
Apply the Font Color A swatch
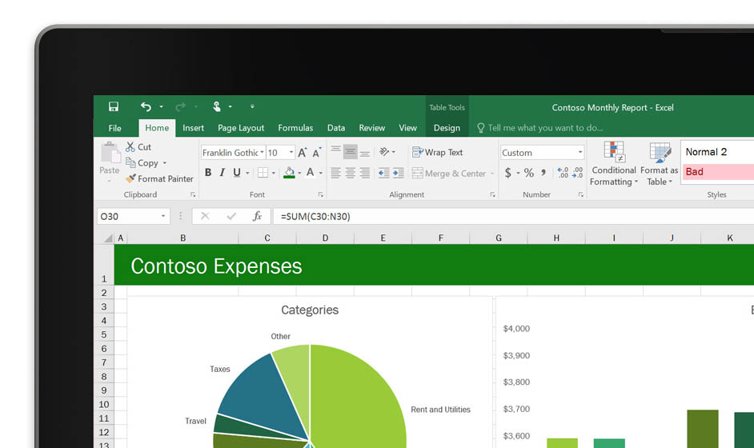pyautogui.click(x=310, y=173)
